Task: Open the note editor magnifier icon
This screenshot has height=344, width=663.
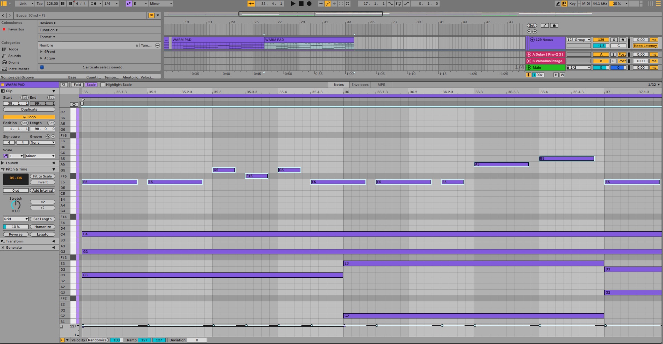Action: click(64, 85)
